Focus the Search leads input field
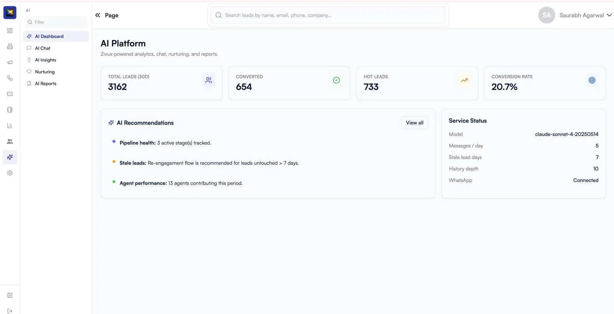This screenshot has height=314, width=614. [x=328, y=15]
